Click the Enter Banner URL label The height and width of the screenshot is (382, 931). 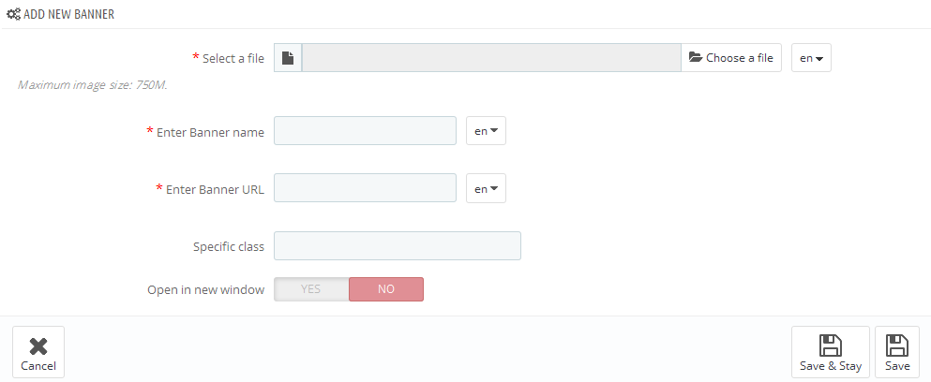[215, 190]
